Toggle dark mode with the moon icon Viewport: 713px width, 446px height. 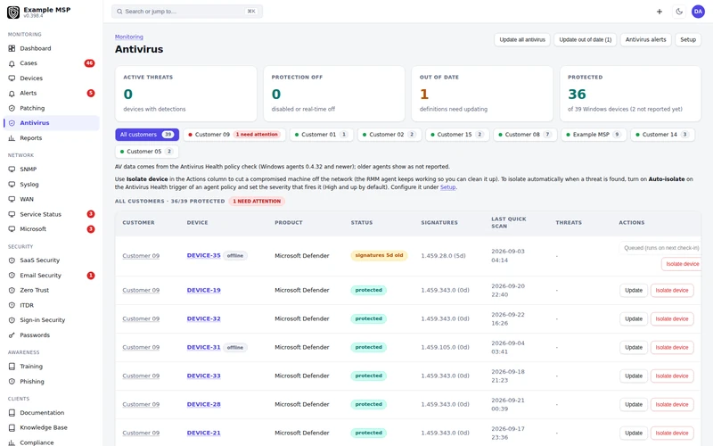coord(679,12)
